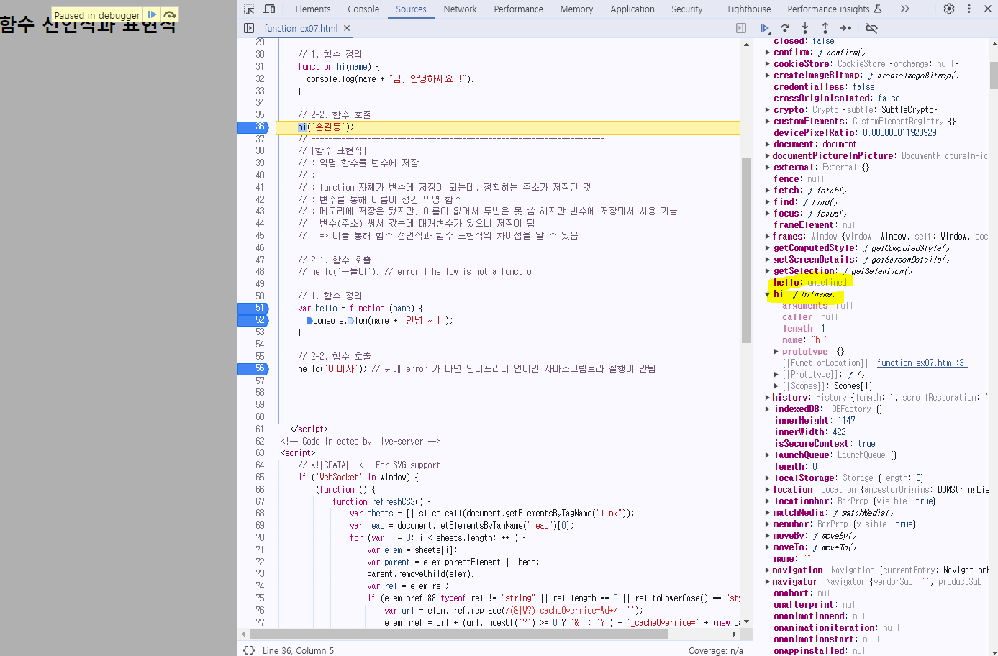Toggle inline breakpoint marker before console on line 52
998x656 pixels.
pos(309,321)
